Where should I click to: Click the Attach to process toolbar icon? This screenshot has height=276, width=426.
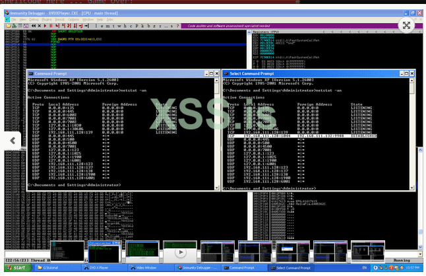pyautogui.click(x=14, y=26)
